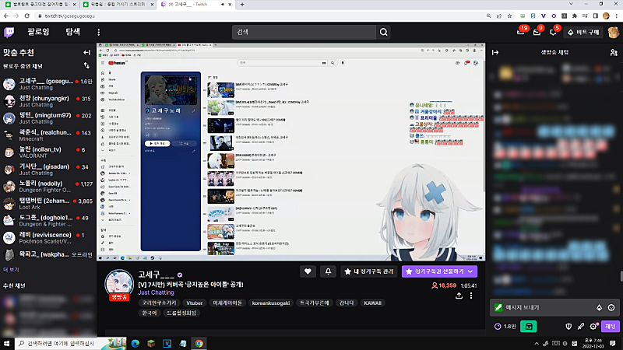Viewport: 623px width, 350px height.
Task: Launch Edge from the taskbar
Action: [135, 343]
